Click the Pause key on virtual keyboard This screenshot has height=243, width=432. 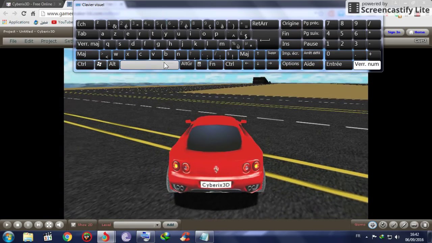coord(313,44)
